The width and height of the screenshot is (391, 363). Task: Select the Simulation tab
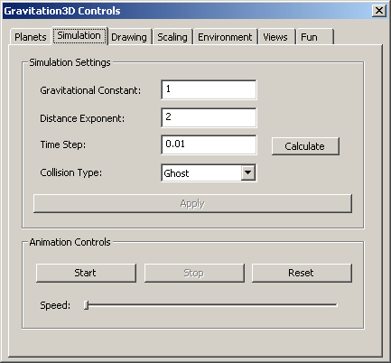[79, 35]
